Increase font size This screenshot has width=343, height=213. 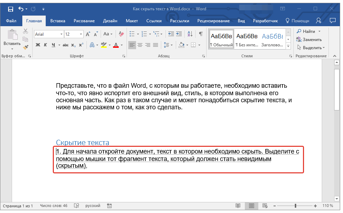click(88, 34)
